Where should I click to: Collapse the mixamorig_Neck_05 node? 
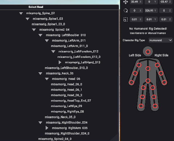pyautogui.click(x=40, y=73)
